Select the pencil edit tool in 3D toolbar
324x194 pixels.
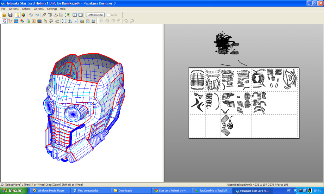click(44, 15)
